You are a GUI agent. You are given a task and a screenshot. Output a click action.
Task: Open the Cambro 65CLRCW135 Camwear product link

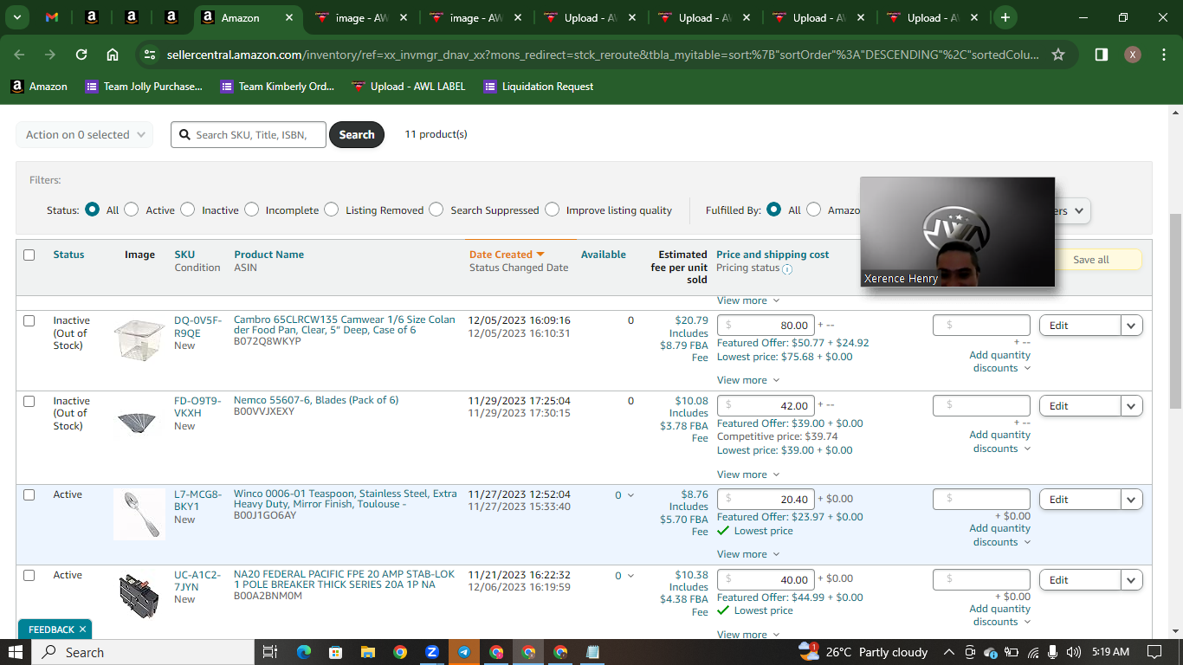tap(345, 326)
